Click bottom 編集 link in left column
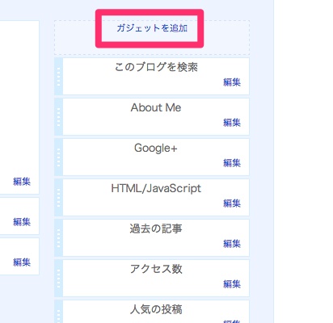The image size is (333, 323). coord(22,262)
